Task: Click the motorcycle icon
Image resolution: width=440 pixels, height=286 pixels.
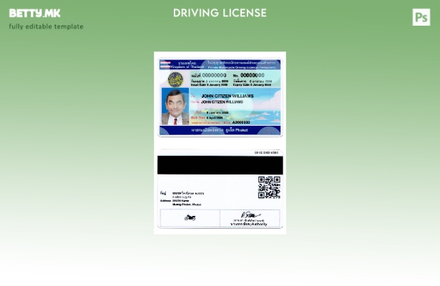Action: click(190, 217)
